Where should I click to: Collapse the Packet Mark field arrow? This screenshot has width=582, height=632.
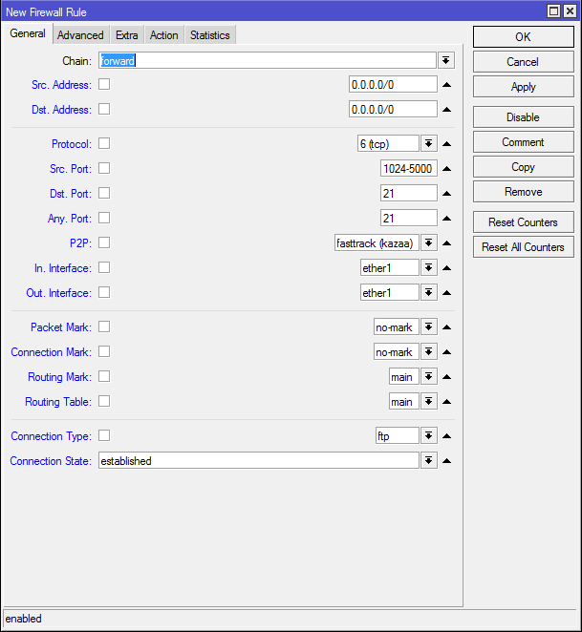coord(446,327)
